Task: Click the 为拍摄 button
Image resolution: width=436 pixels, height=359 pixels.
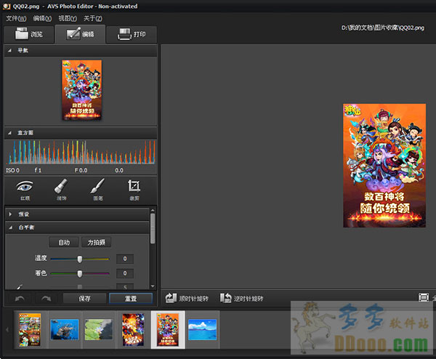Action: [x=97, y=243]
